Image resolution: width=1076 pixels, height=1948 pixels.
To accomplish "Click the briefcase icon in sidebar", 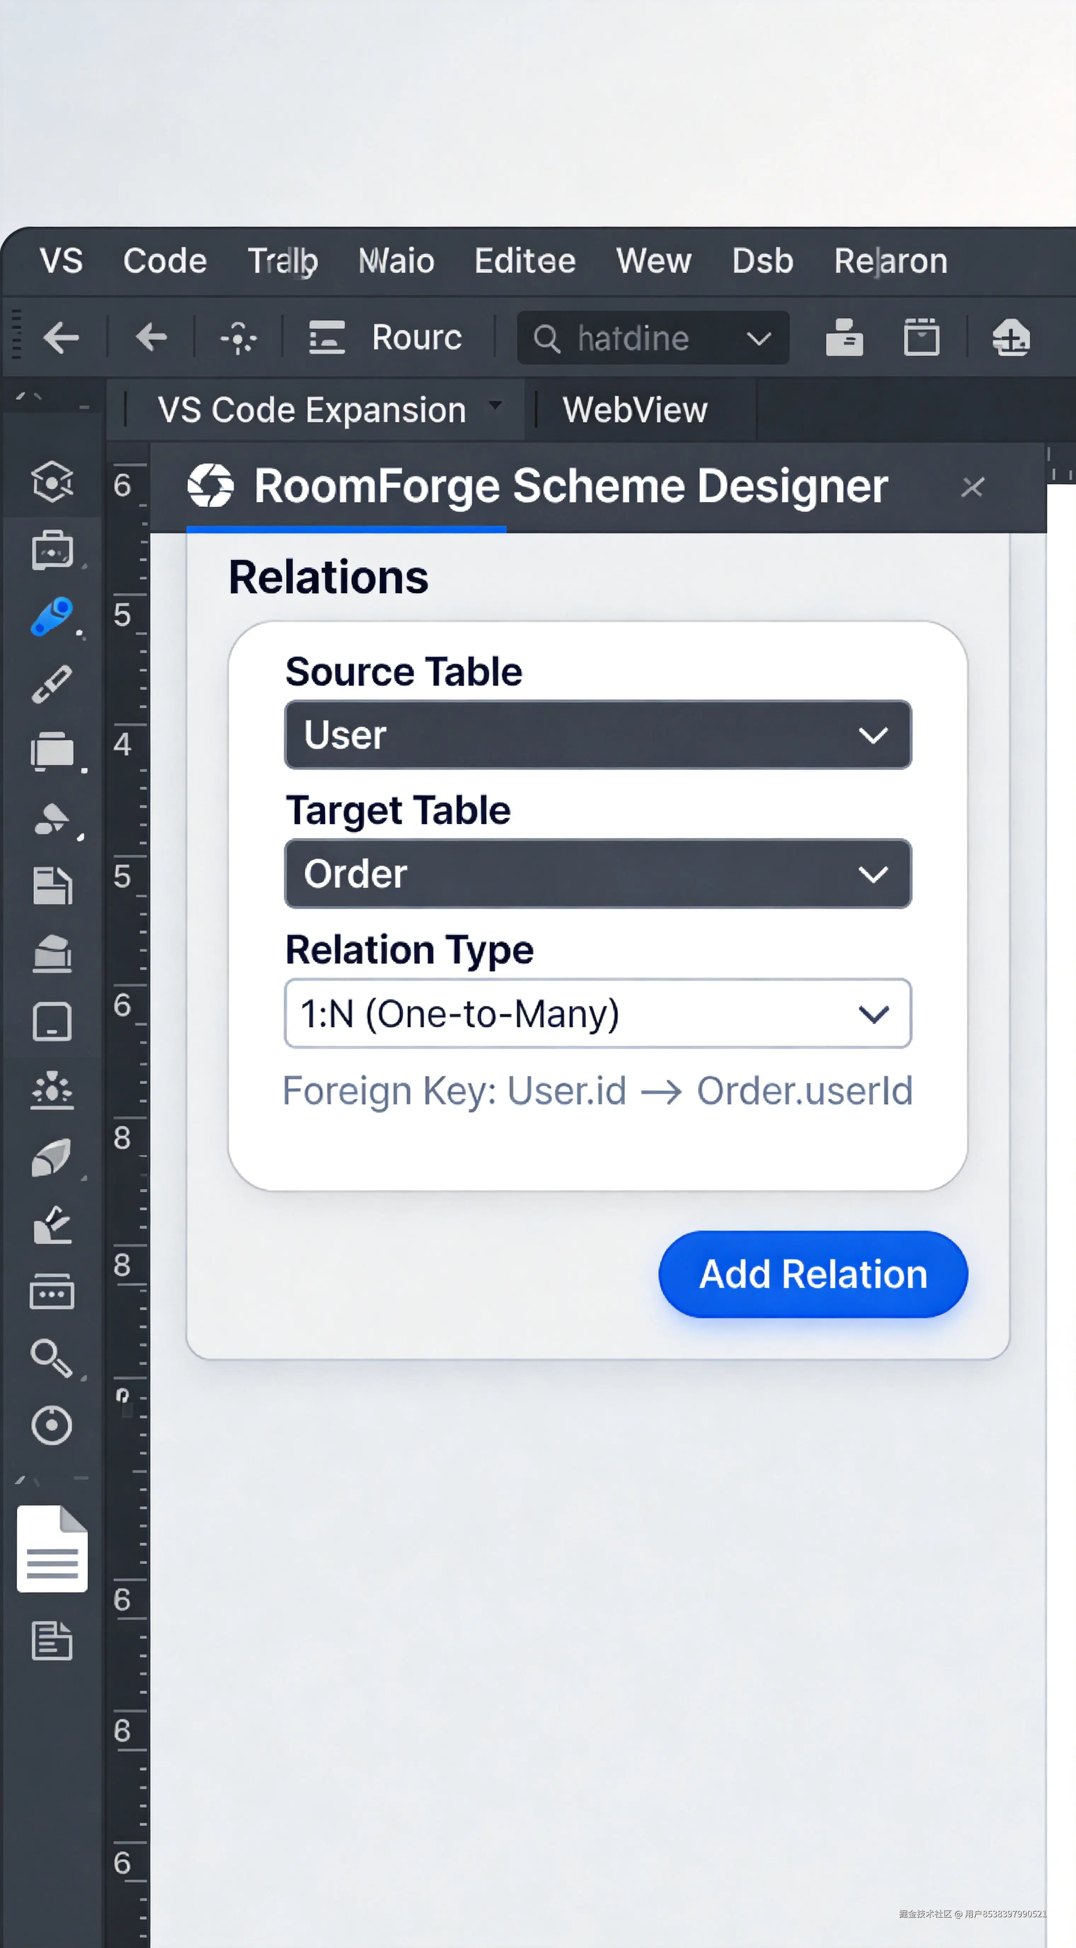I will (x=52, y=550).
